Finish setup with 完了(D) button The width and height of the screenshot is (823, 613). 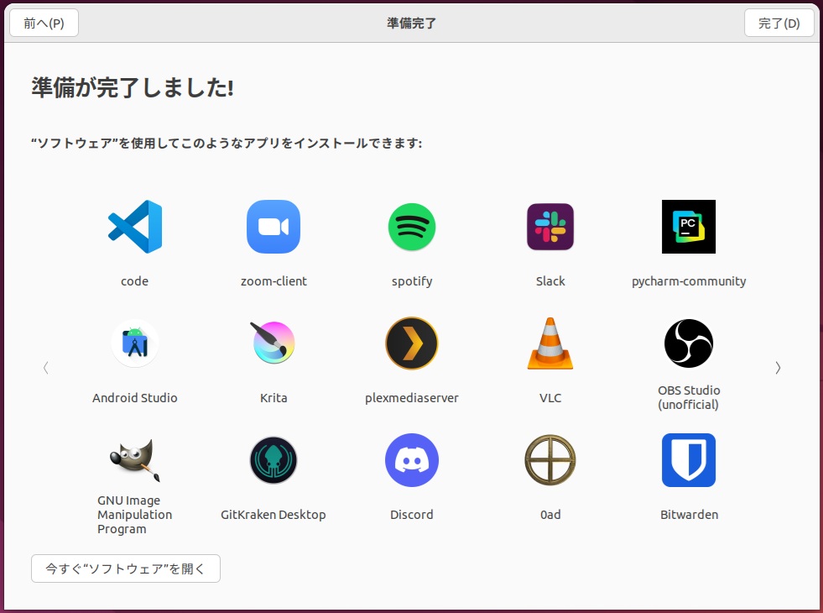pyautogui.click(x=779, y=24)
